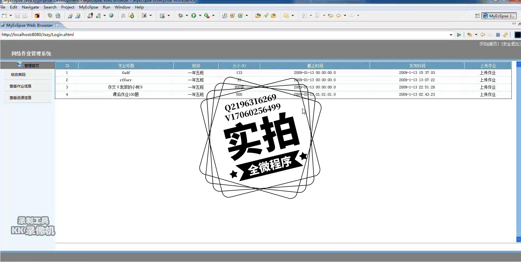
Task: Expand the URL history dropdown arrow
Action: (x=451, y=35)
